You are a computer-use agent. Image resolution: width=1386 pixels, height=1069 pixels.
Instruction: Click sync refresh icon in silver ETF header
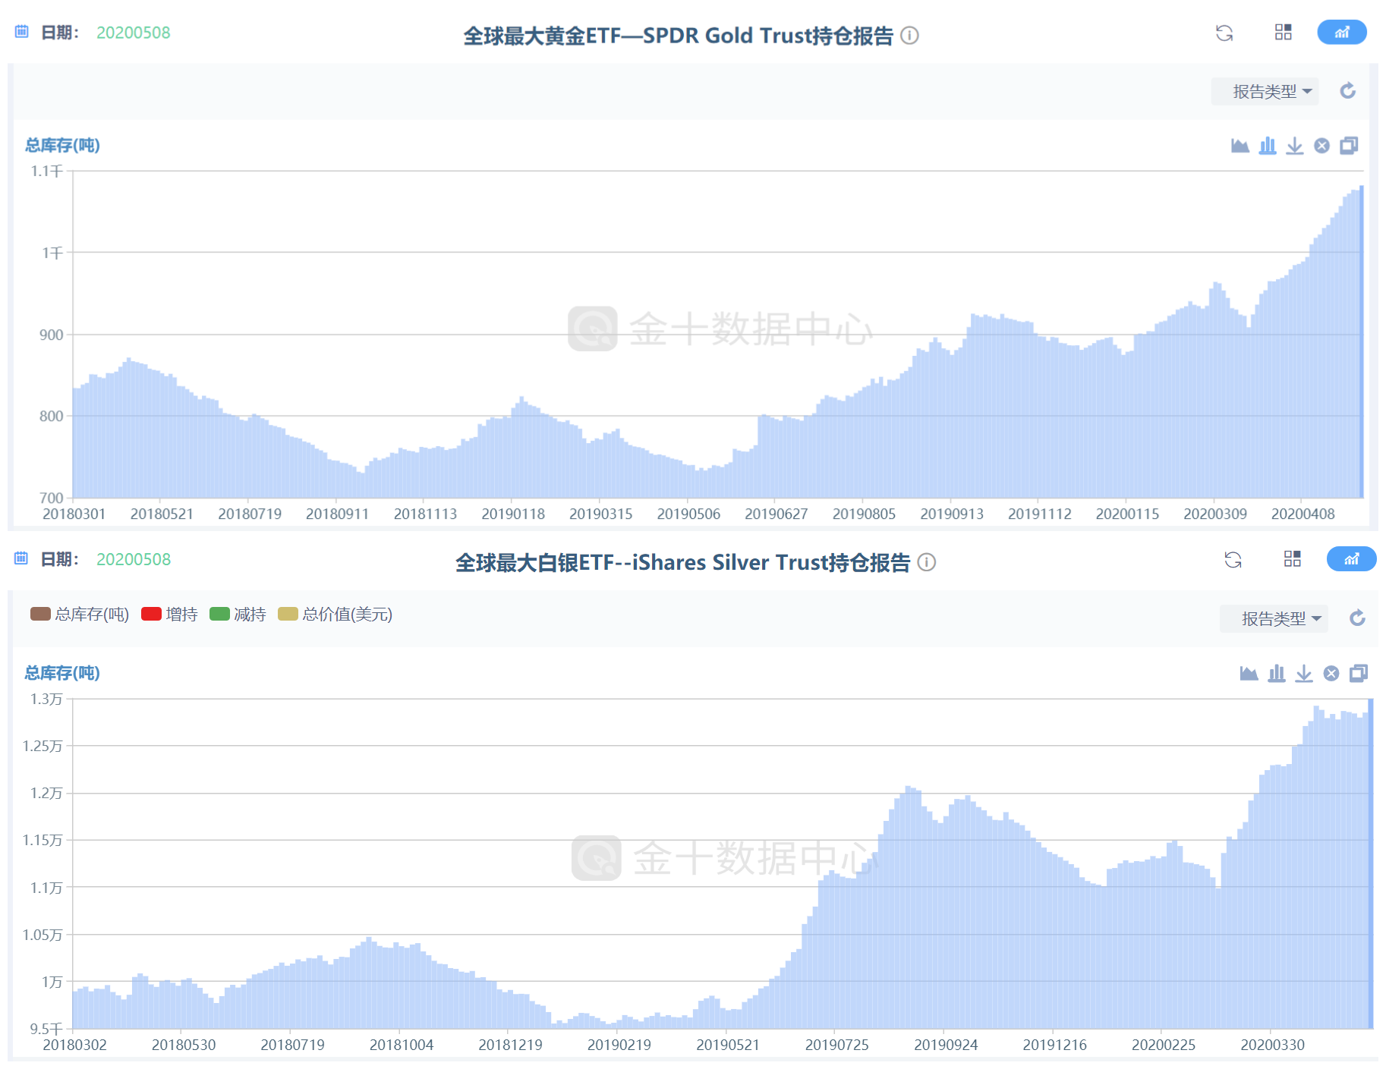point(1233,559)
